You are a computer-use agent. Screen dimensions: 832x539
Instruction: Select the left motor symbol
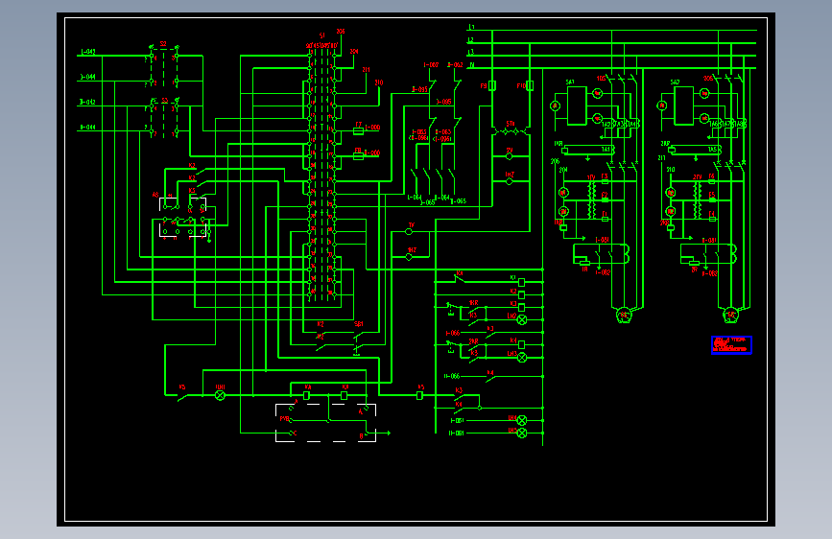(x=624, y=315)
